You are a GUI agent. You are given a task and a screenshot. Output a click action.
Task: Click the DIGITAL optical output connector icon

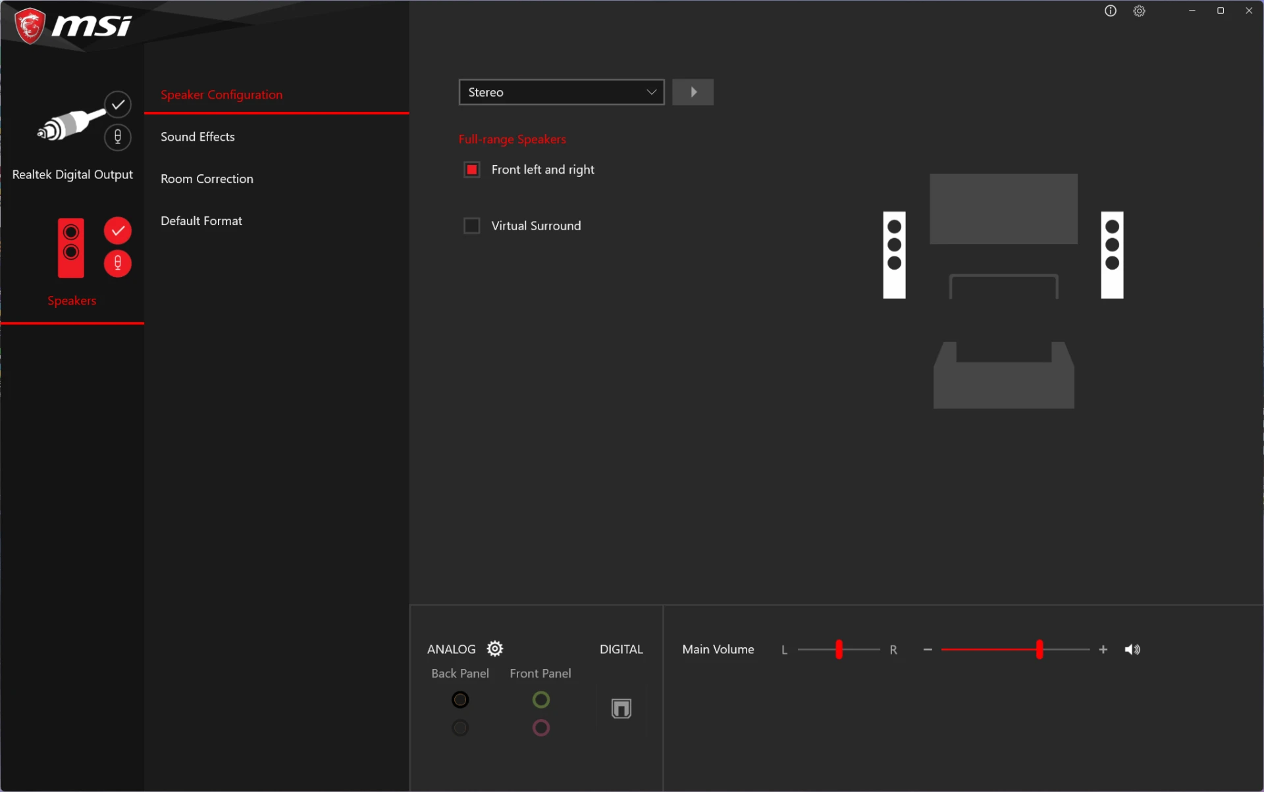point(621,708)
